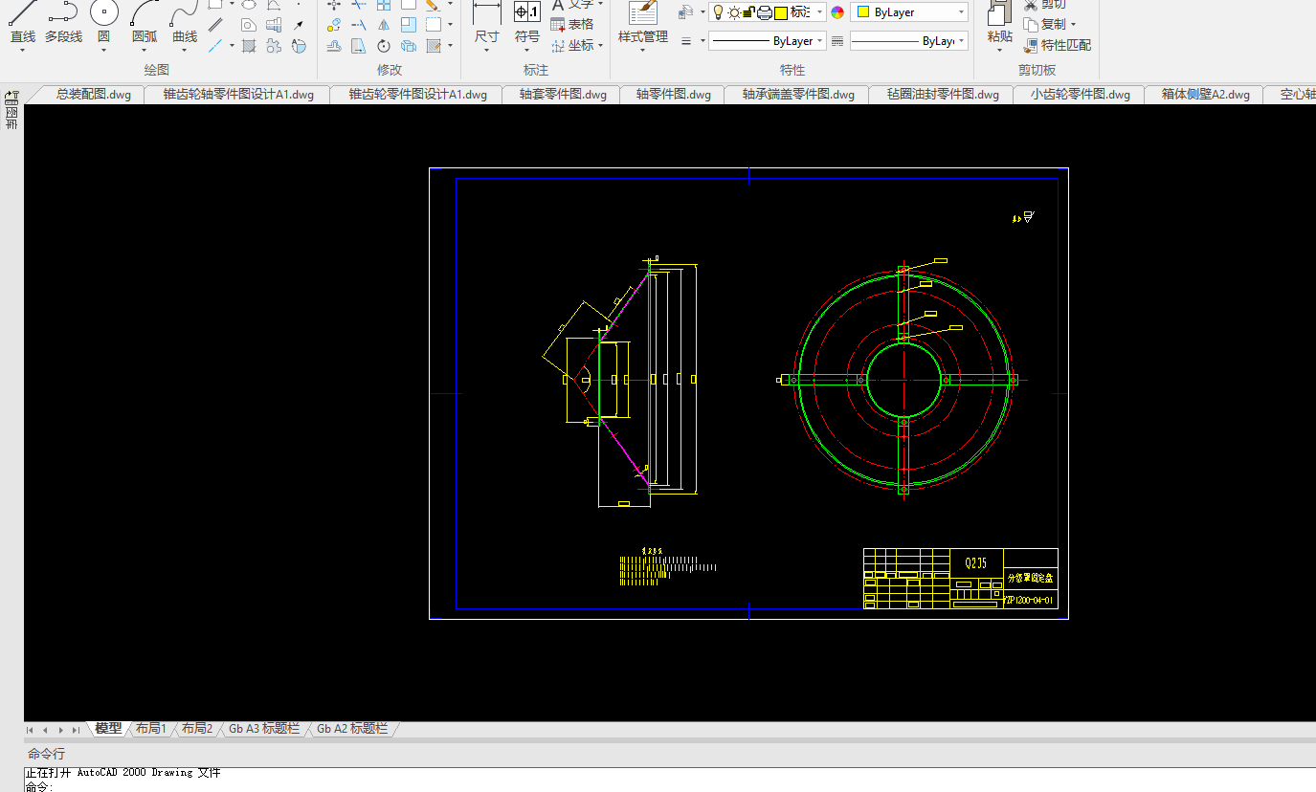Open the red-line ByLayer lineweight dropdown

point(962,41)
